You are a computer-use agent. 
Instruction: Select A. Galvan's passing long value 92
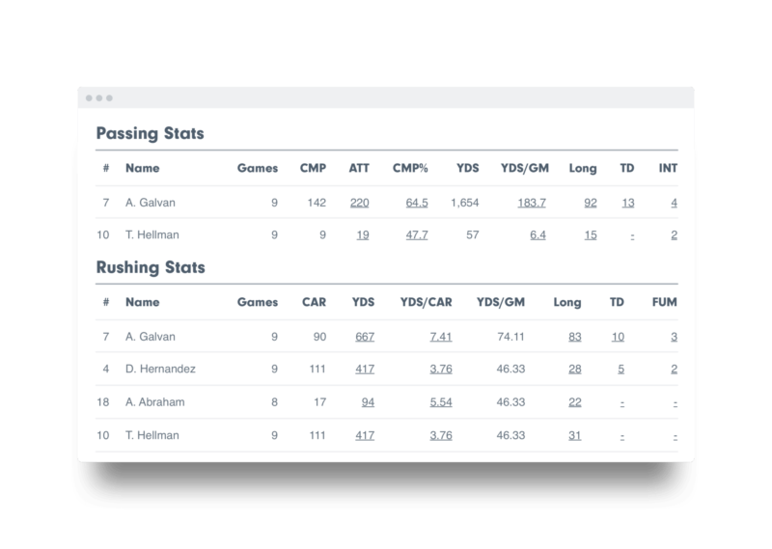[591, 203]
